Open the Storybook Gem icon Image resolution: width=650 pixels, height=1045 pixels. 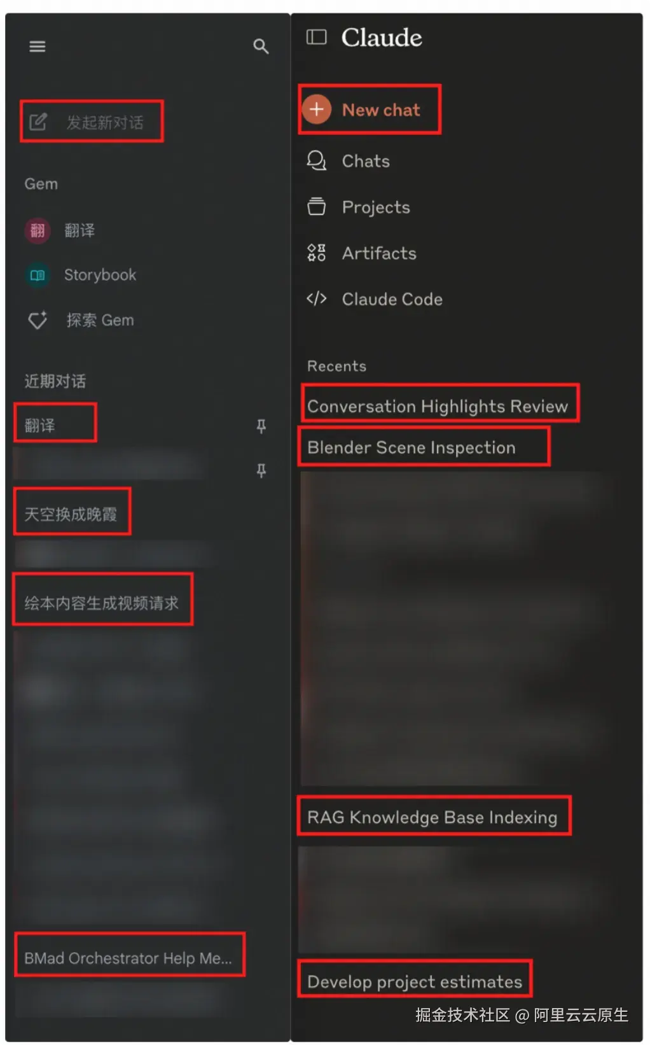coord(38,275)
